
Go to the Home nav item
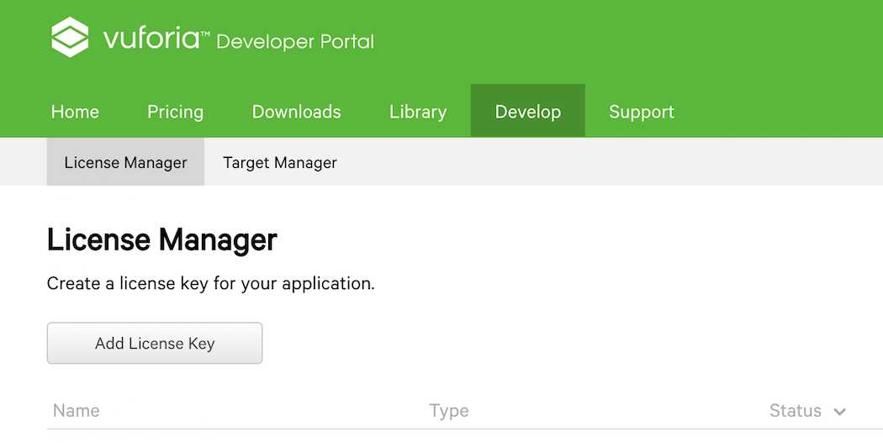[x=75, y=112]
